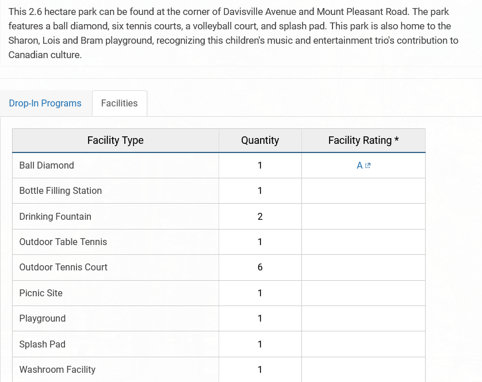
Task: Select the Facilities tab
Action: tap(119, 104)
